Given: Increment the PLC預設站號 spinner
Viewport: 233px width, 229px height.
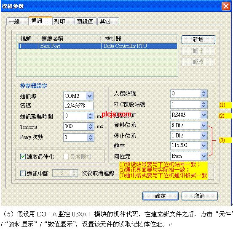Looking at the screenshot, I should click(x=204, y=103).
